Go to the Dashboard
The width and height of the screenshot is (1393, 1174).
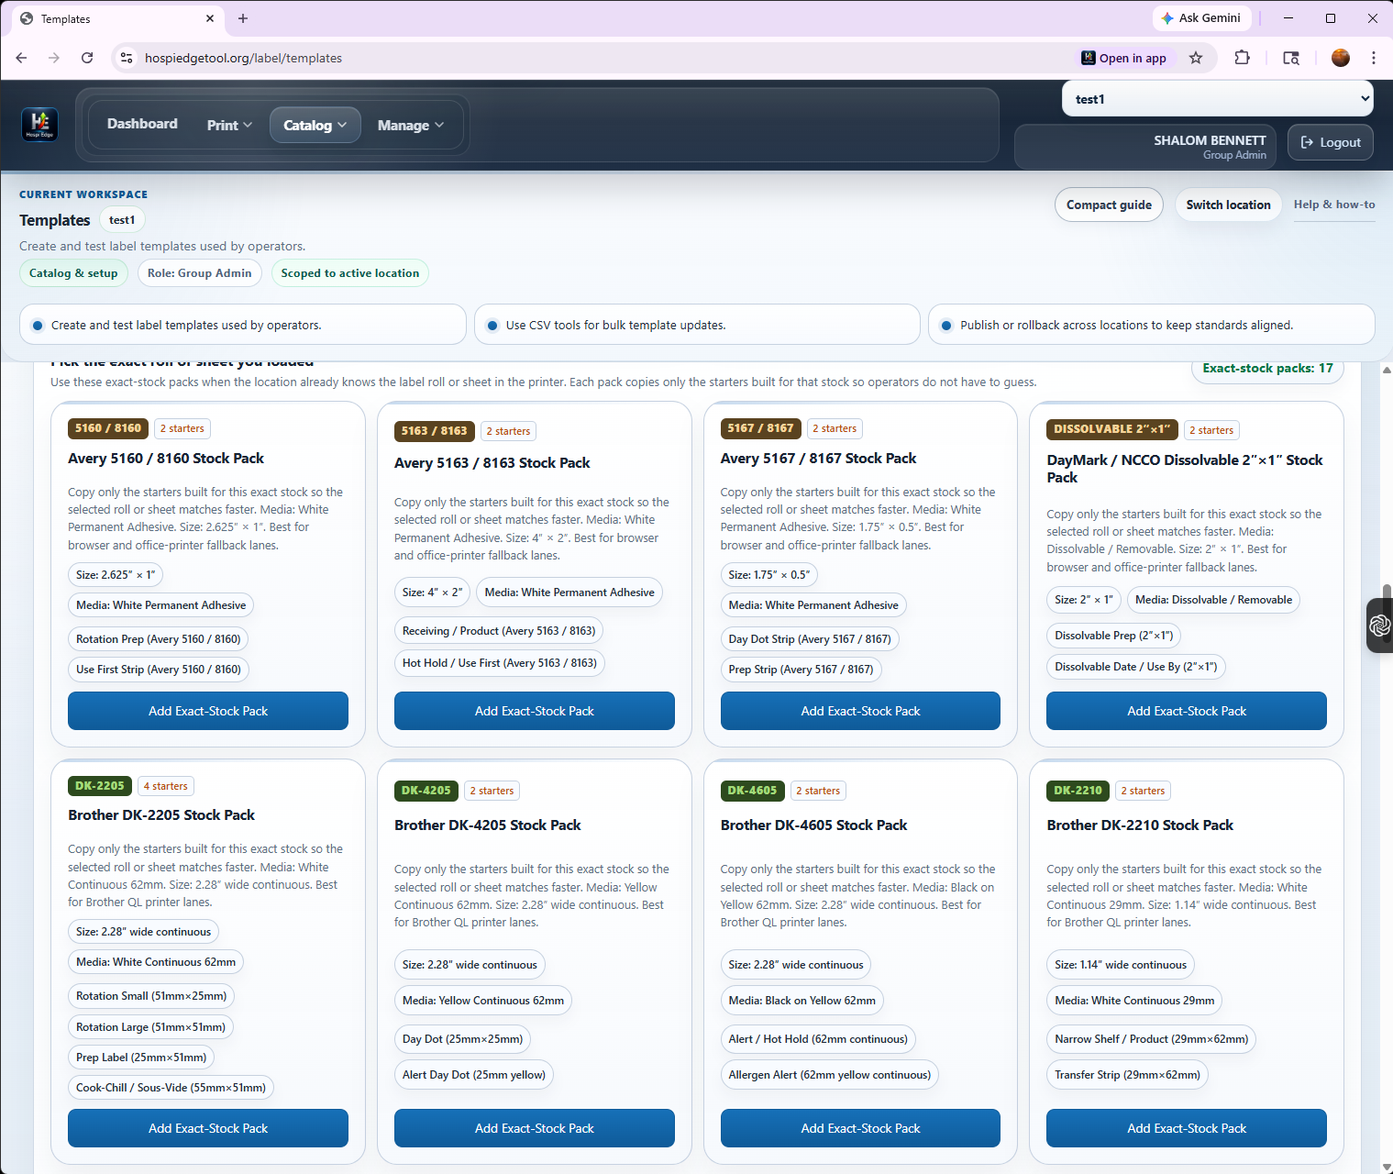point(142,124)
